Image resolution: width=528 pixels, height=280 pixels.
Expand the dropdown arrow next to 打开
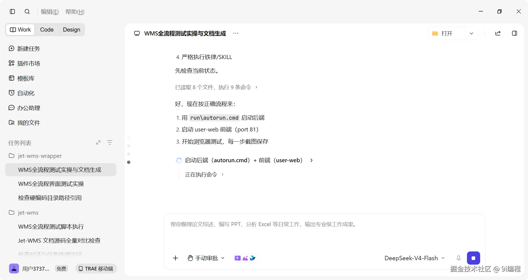[471, 33]
